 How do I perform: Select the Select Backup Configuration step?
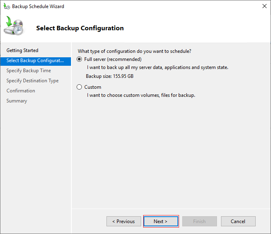click(x=35, y=61)
